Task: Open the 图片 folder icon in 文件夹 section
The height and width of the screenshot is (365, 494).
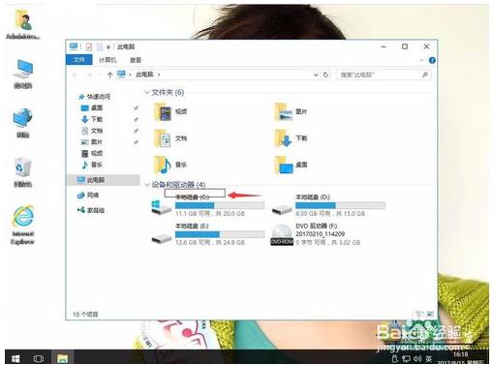Action: 284,111
